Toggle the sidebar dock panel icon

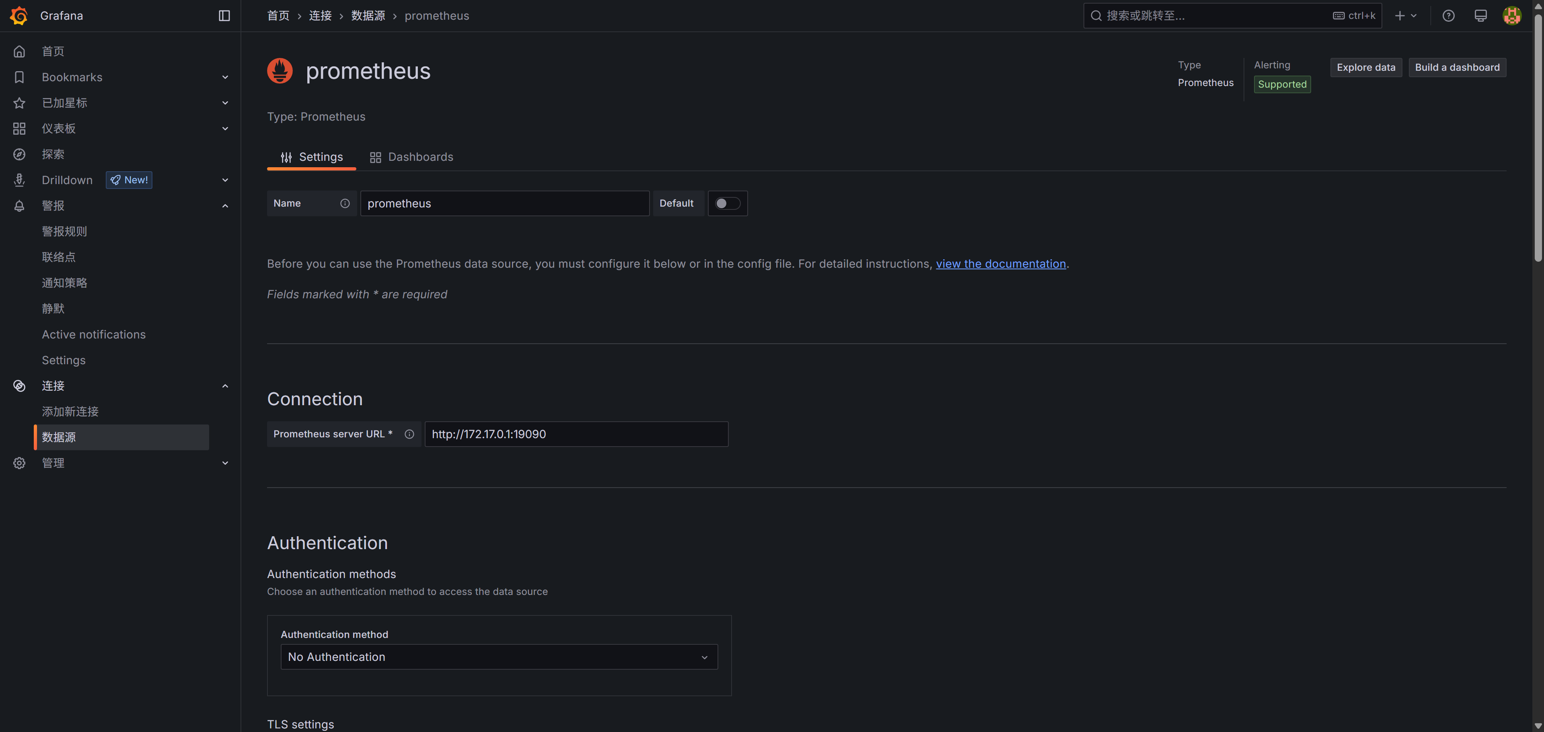pos(224,16)
